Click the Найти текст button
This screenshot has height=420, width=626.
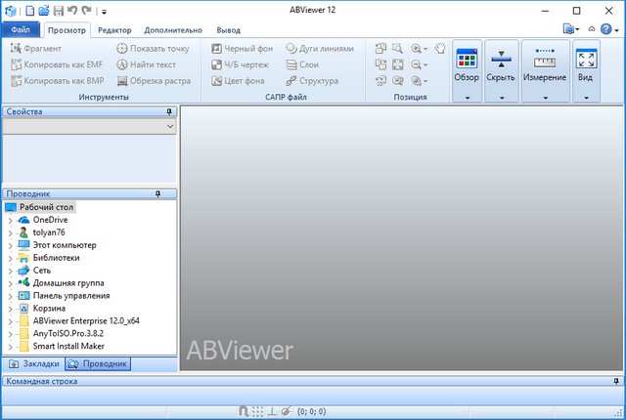point(149,64)
